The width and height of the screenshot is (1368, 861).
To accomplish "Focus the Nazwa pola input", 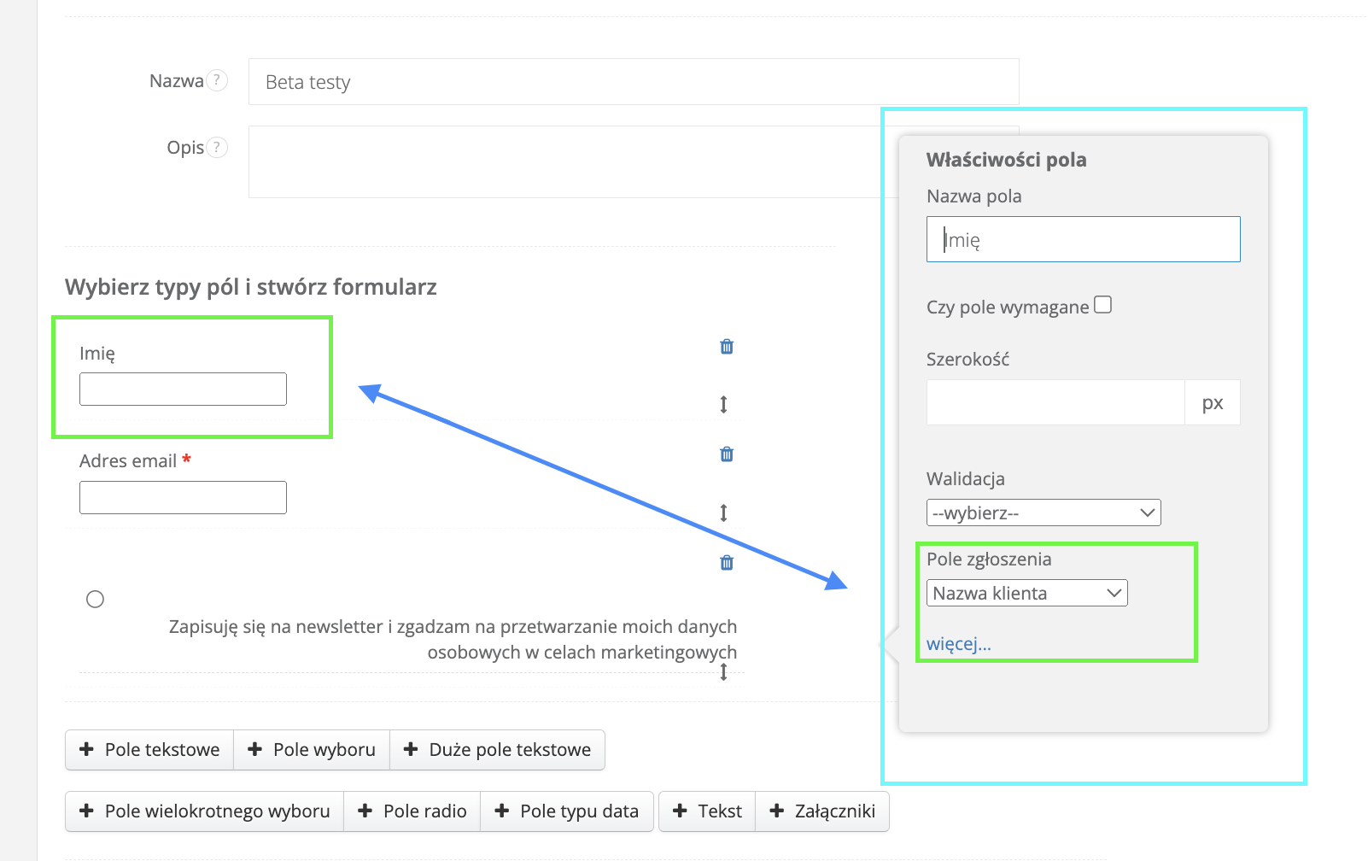I will click(1083, 239).
